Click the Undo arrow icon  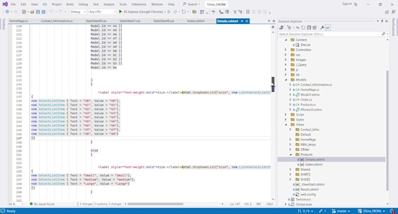pos(52,12)
